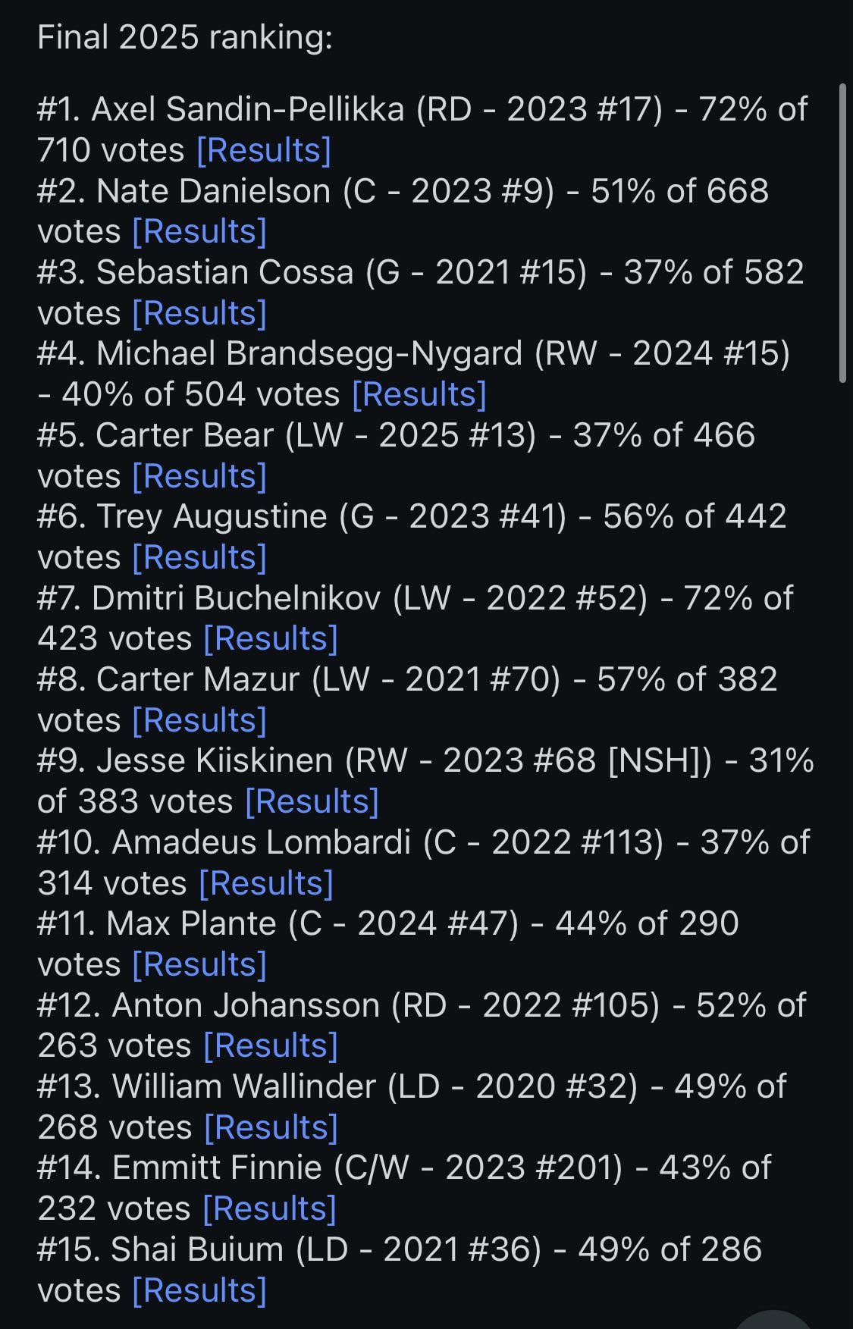Click Results for Anton Johansson
Viewport: 853px width, 1329px height.
(x=270, y=1045)
